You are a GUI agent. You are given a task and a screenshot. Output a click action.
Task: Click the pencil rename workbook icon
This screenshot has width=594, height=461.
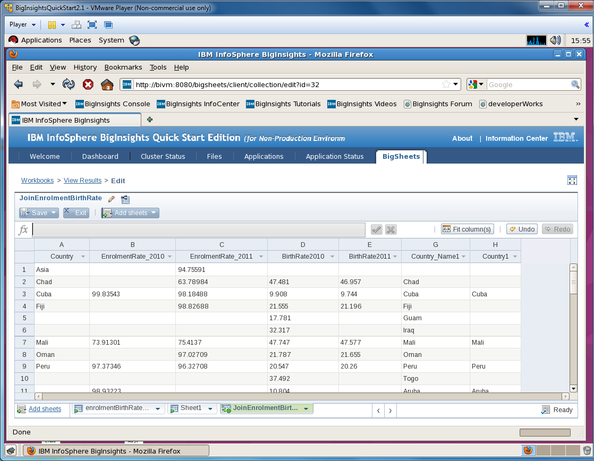pos(112,199)
